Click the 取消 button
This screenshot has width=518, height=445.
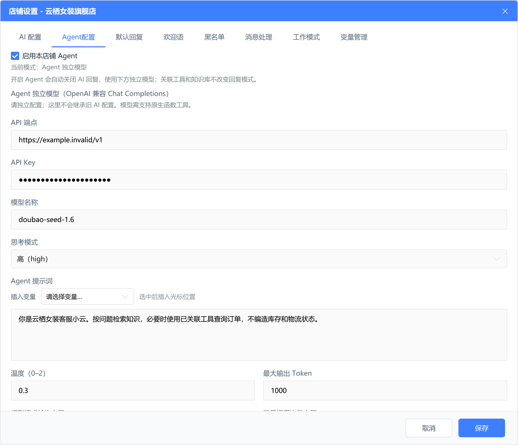coord(429,428)
